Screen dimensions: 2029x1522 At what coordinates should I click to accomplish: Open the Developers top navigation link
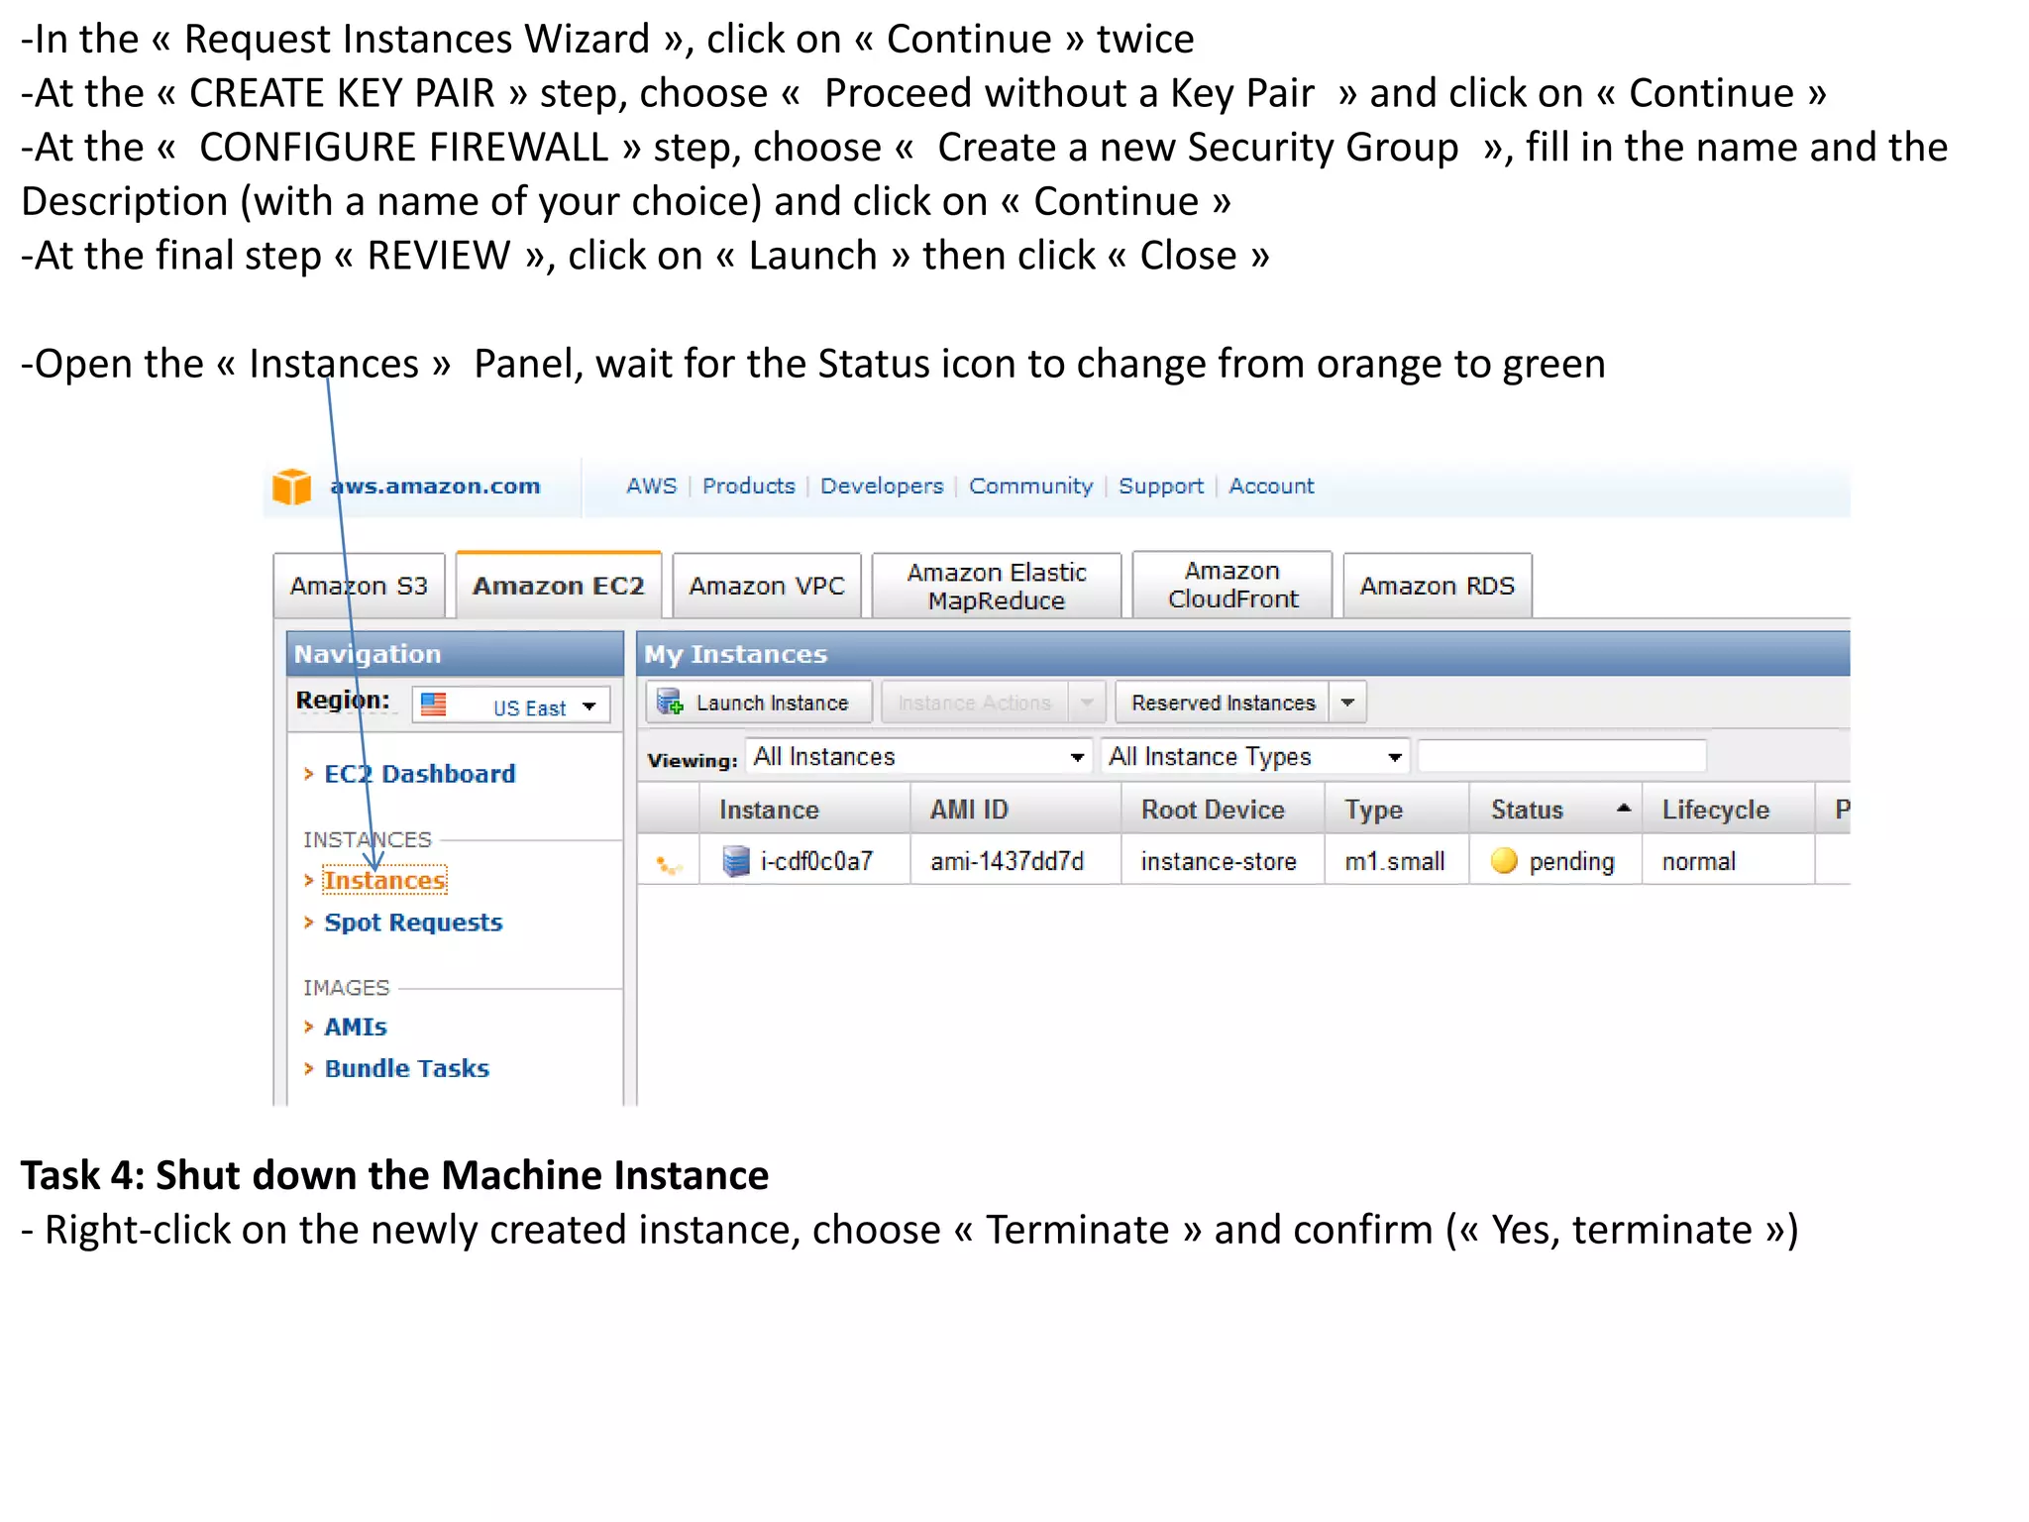pos(882,486)
